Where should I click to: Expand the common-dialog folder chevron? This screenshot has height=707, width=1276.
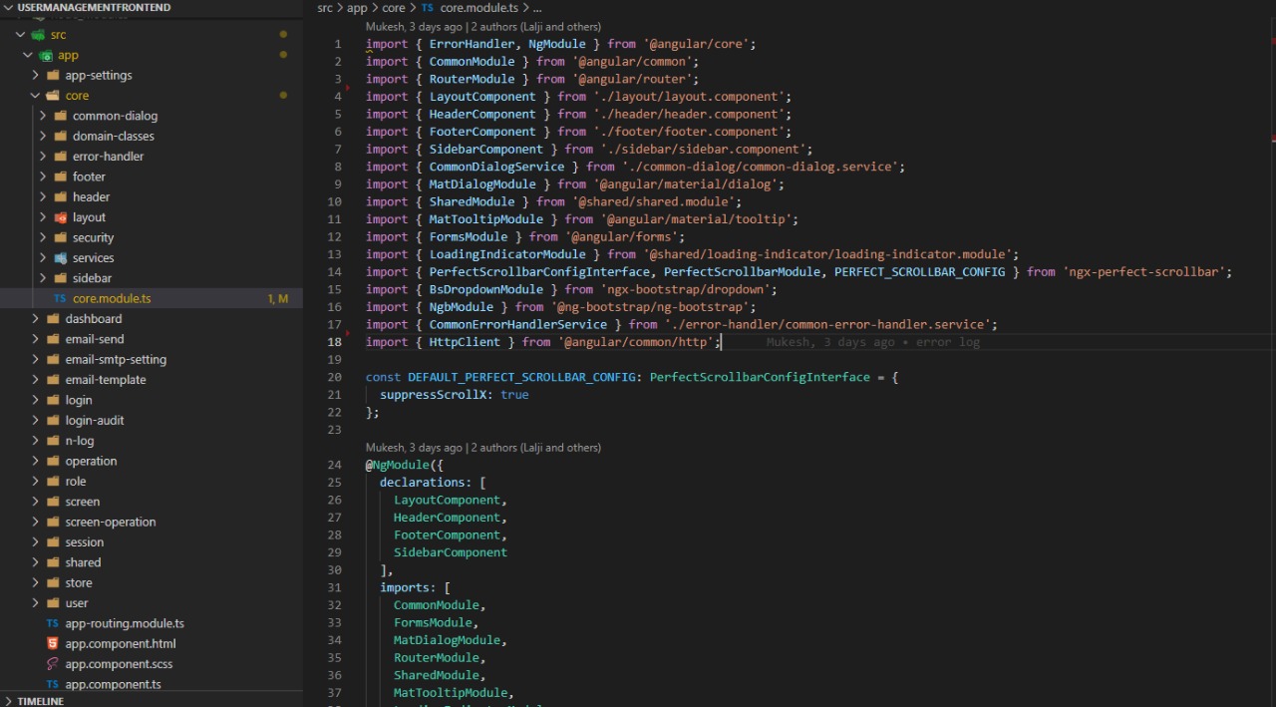point(43,116)
